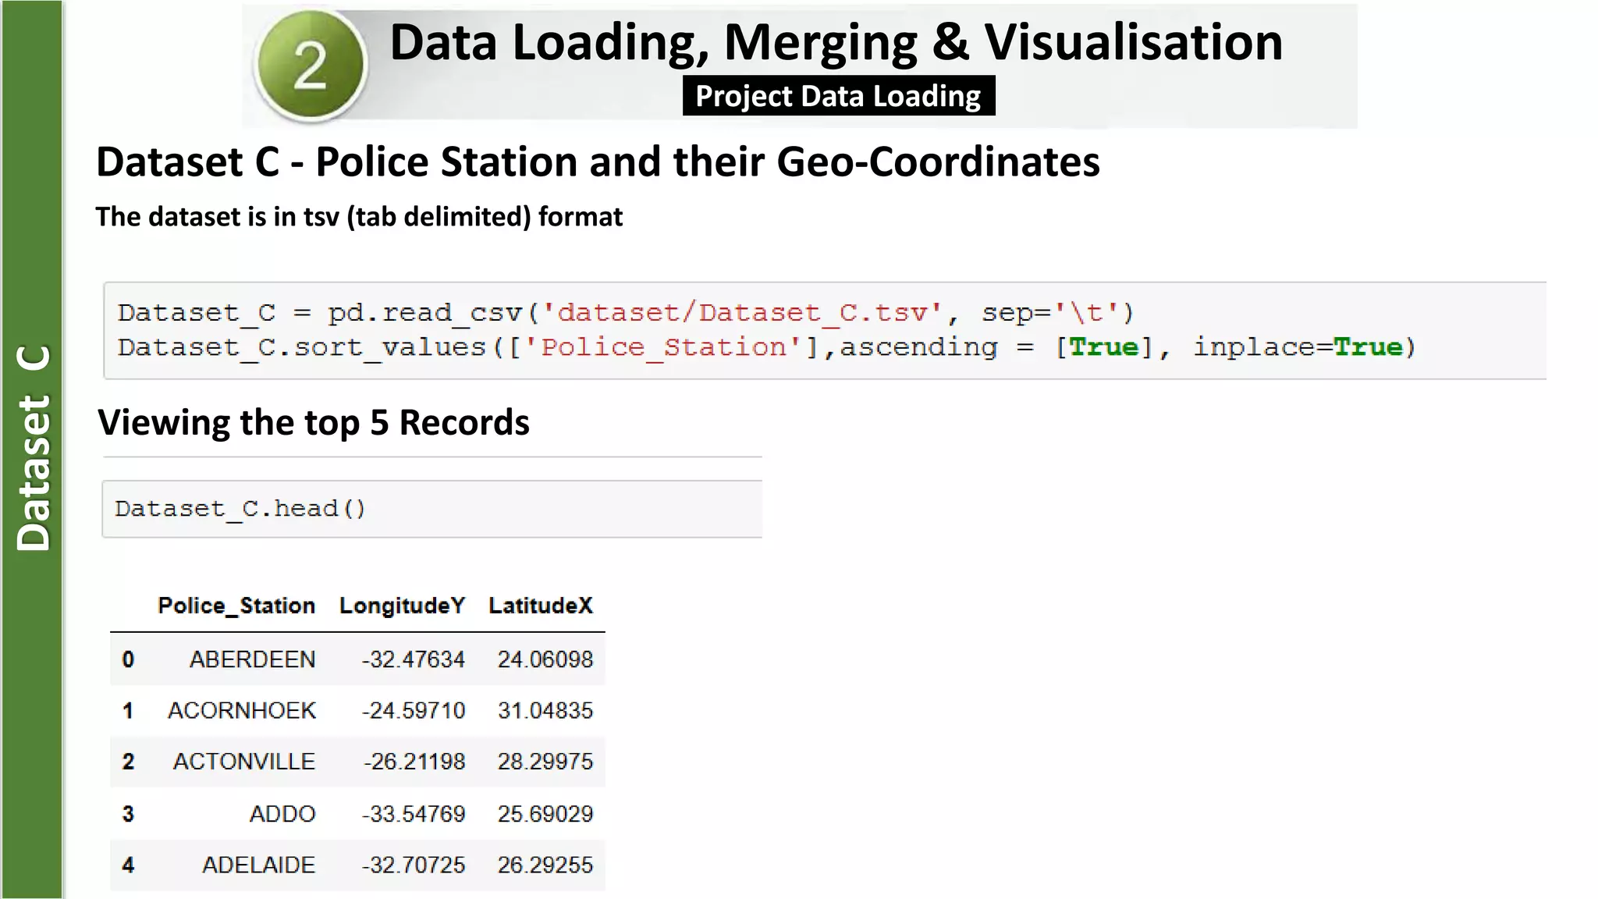This screenshot has width=1598, height=899.
Task: Click the 'Project Data Loading' black label
Action: coord(838,96)
